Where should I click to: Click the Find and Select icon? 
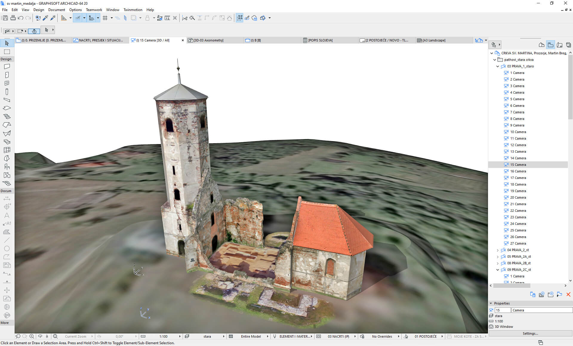pyautogui.click(x=38, y=18)
